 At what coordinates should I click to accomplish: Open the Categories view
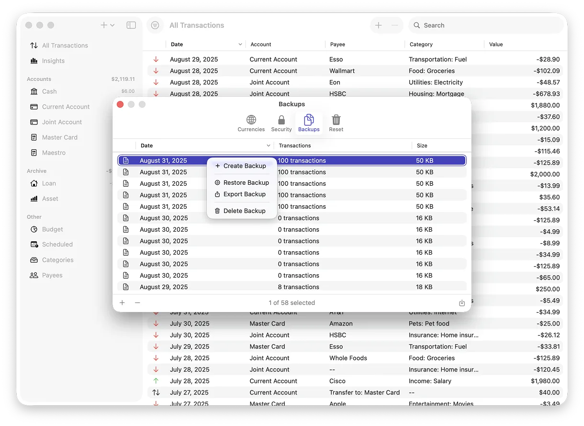(58, 260)
